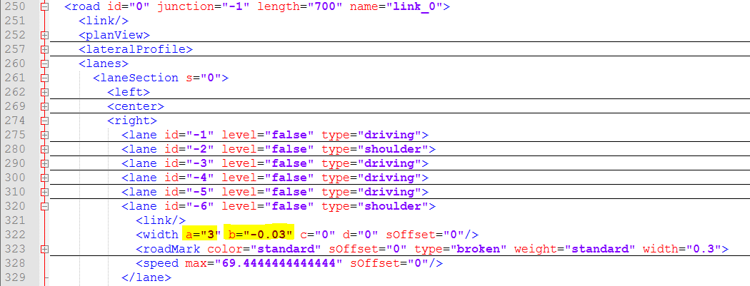
Task: Expand the left fold on line 262
Action: 44,92
